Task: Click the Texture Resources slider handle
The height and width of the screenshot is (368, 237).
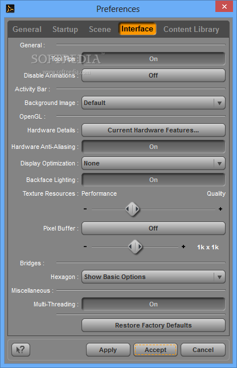Action: [x=132, y=209]
